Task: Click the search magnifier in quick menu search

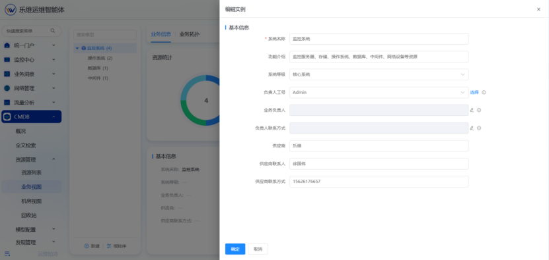Action: point(53,31)
